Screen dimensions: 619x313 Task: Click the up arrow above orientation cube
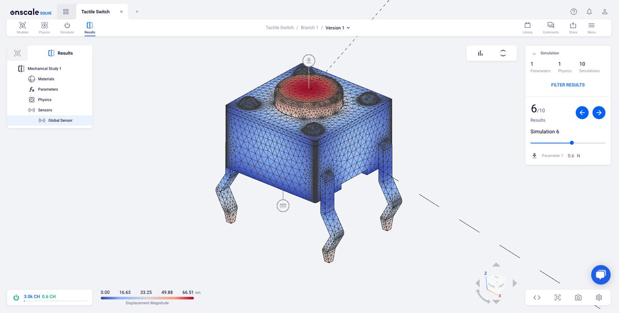[x=496, y=264]
